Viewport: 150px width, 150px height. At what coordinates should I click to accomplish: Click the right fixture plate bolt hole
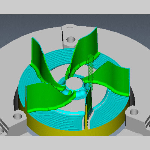coord(134,112)
